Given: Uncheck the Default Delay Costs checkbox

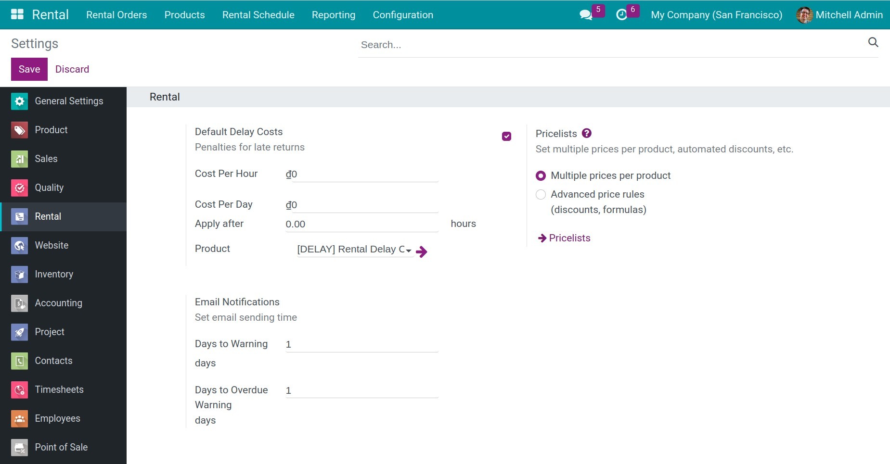Looking at the screenshot, I should [x=506, y=136].
